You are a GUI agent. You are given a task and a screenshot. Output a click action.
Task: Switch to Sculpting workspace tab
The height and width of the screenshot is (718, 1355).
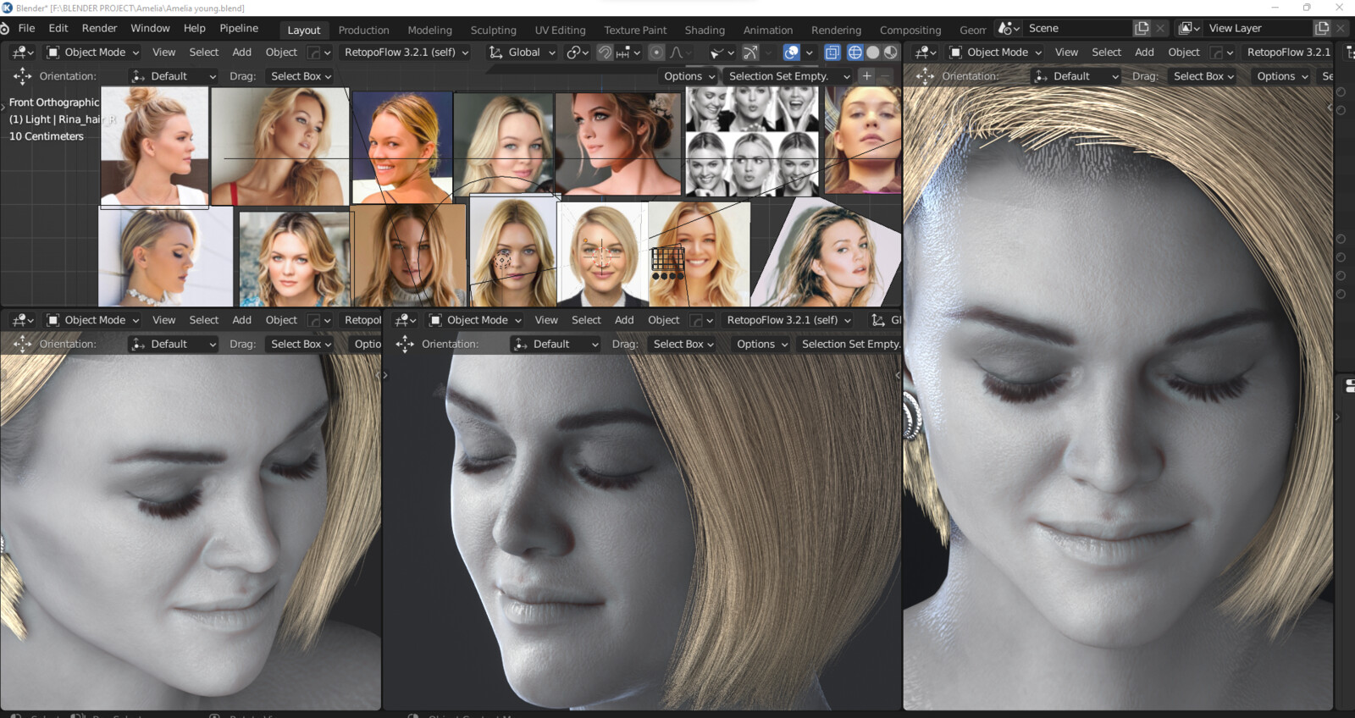click(493, 30)
